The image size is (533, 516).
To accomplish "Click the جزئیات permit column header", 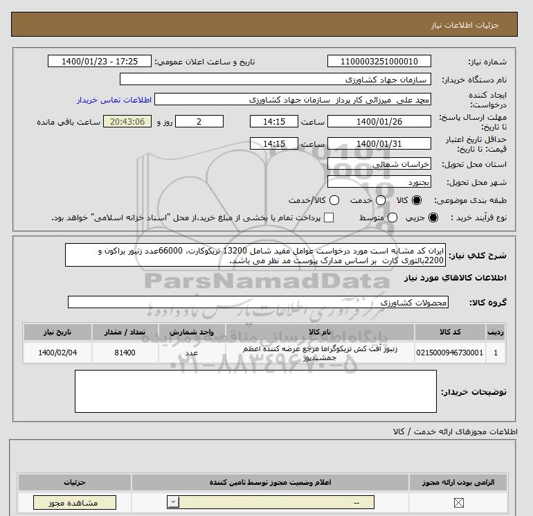I will tap(75, 482).
